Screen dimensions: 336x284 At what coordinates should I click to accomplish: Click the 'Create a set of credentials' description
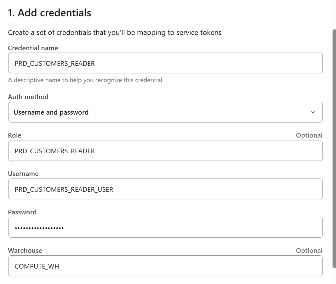point(115,32)
